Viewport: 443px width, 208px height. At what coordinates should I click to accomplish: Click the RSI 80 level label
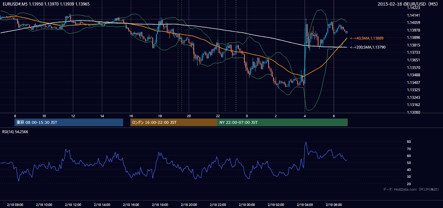pyautogui.click(x=409, y=142)
